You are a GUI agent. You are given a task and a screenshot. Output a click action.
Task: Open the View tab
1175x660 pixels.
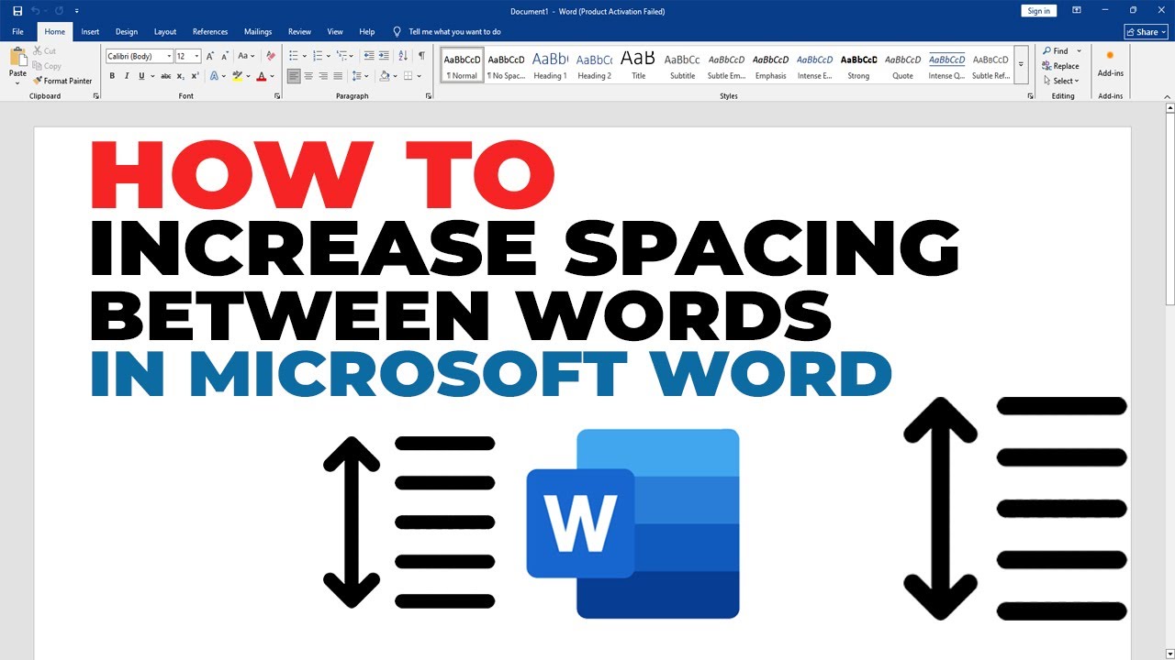point(335,31)
